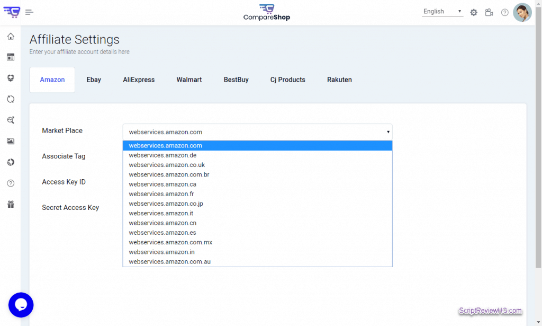Open the search analytics icon in sidebar

[x=11, y=120]
